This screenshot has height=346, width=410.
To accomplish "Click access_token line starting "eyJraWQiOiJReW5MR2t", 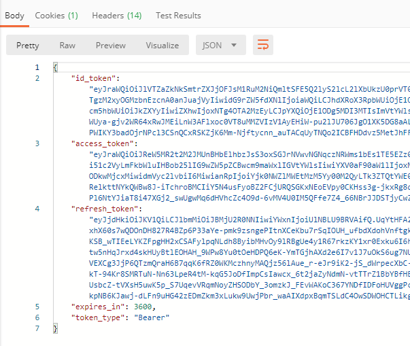I will (x=250, y=154).
